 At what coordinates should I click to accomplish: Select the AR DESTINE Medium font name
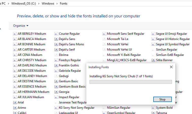click(32, 81)
